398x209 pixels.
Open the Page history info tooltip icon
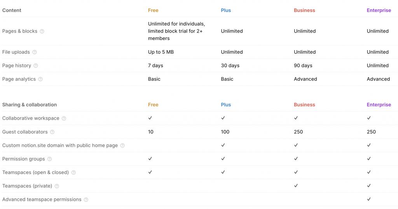coord(36,66)
